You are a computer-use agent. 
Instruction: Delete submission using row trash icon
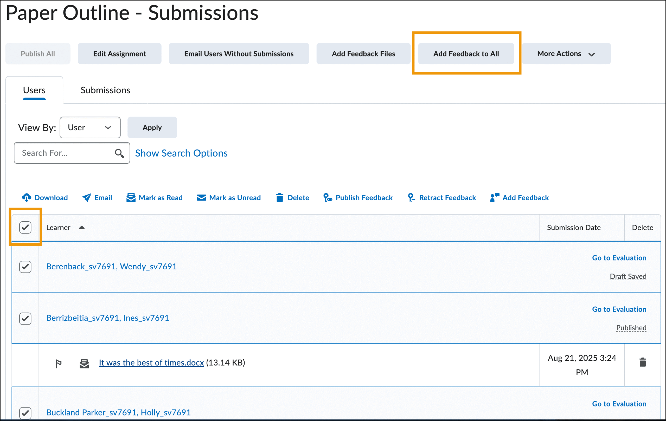click(643, 362)
